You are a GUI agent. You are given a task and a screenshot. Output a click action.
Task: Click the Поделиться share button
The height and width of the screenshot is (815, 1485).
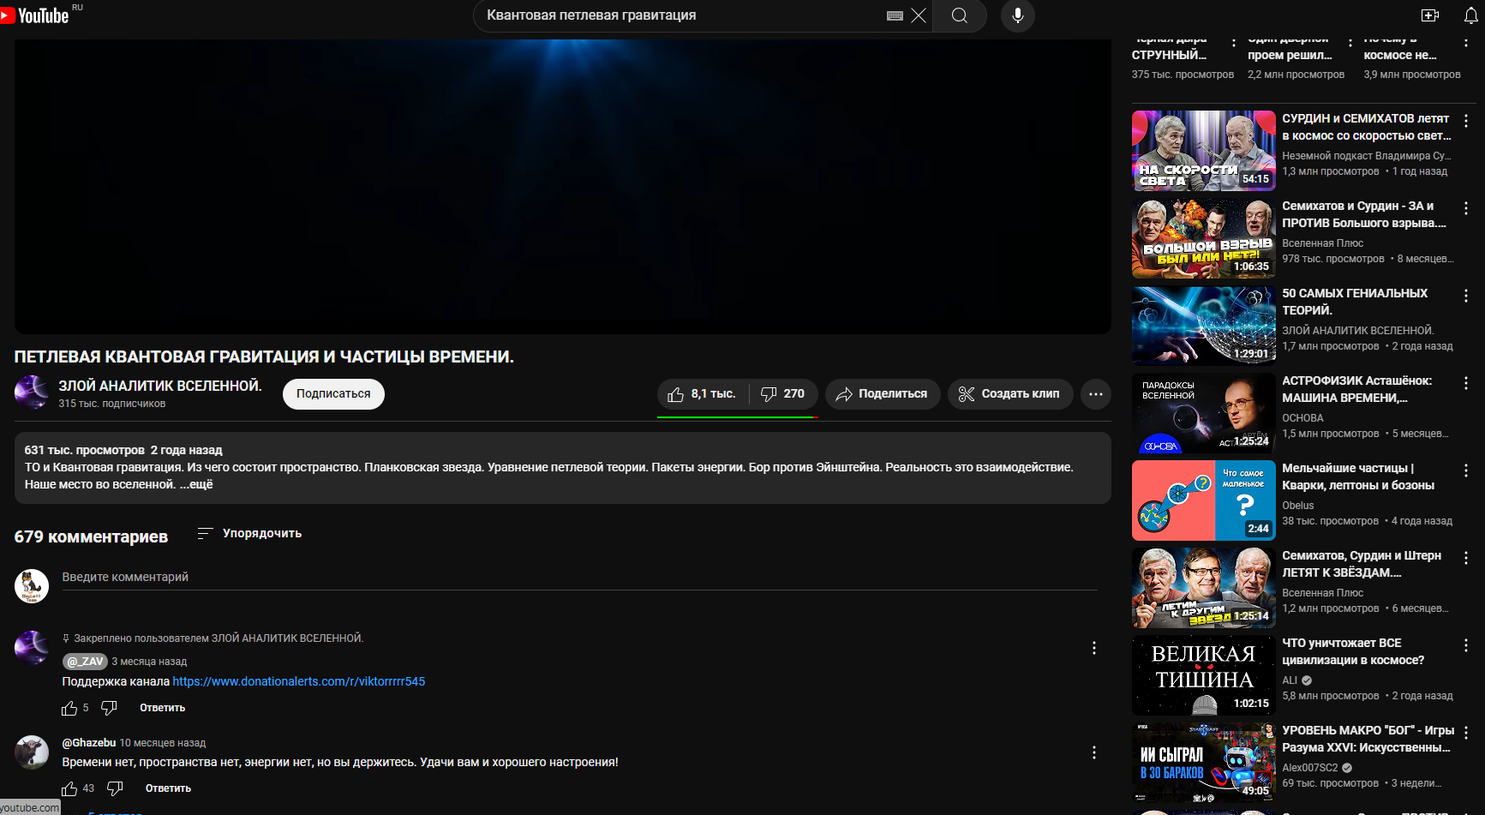(882, 394)
